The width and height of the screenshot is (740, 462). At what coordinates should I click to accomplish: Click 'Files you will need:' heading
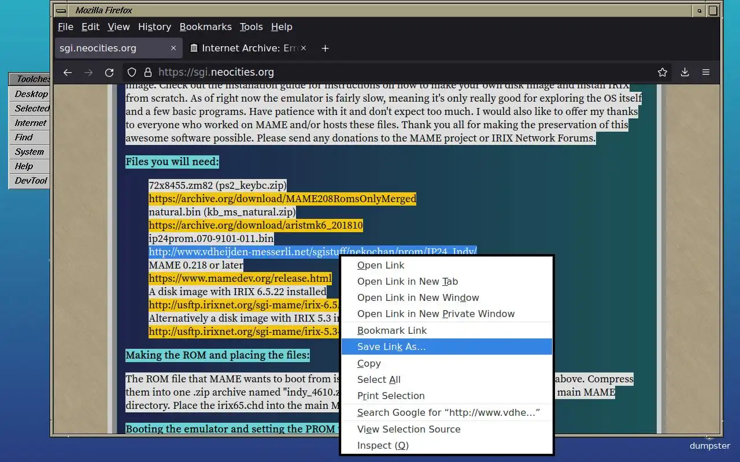172,162
